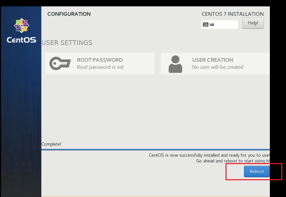
Task: Click the 'successfully installed' message text
Action: point(209,155)
